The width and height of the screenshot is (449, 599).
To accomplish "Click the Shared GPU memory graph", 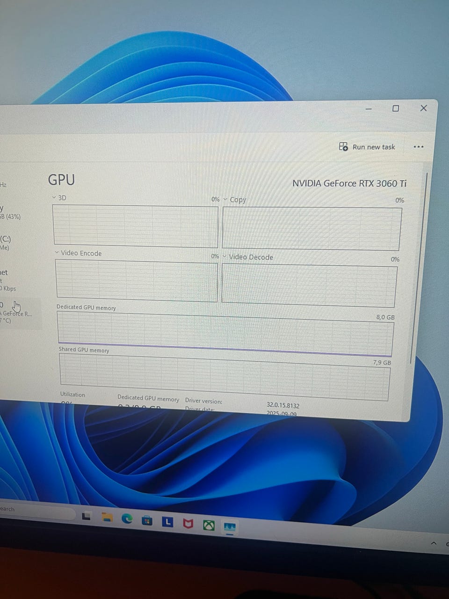I will 225,377.
